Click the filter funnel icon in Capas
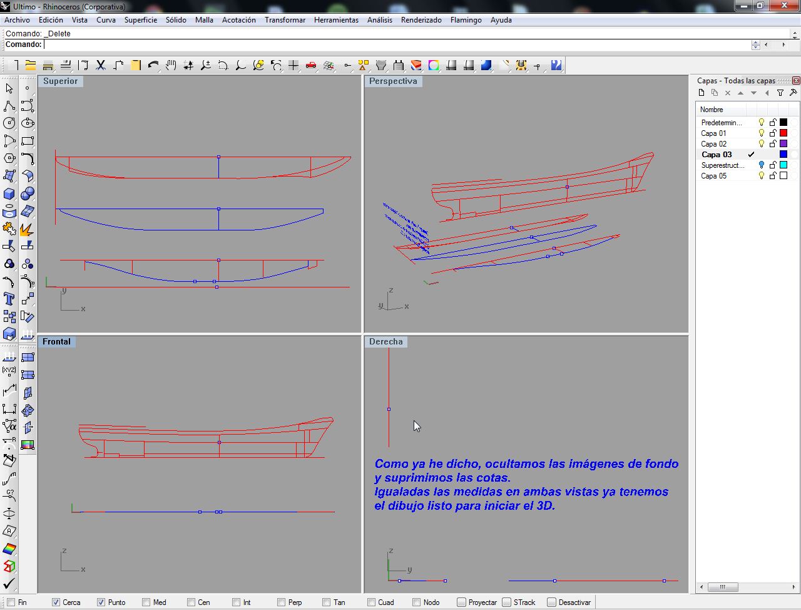Image resolution: width=801 pixels, height=610 pixels. click(780, 93)
